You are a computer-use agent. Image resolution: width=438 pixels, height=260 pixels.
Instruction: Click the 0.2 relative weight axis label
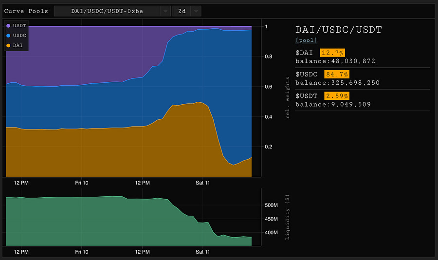pos(269,147)
